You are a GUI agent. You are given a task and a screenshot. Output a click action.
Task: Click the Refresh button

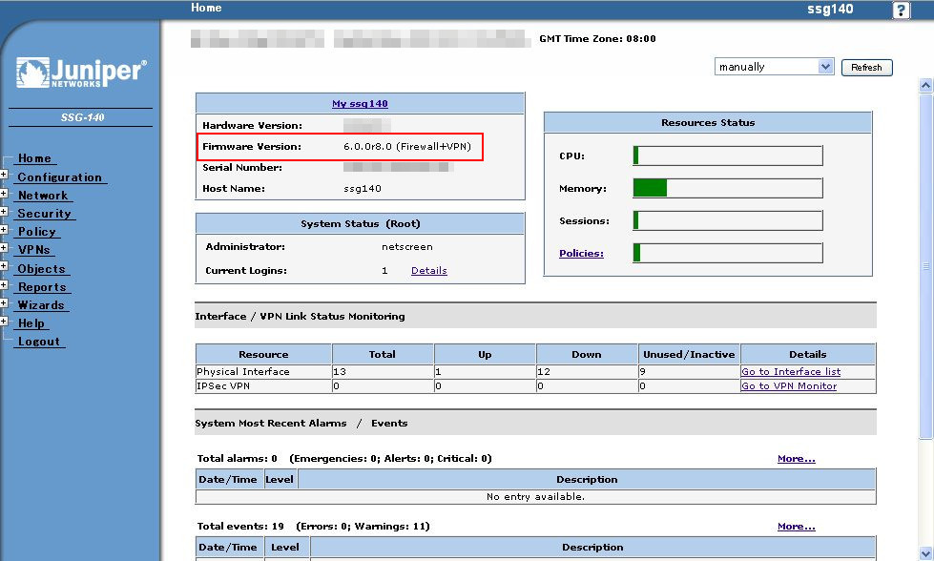pos(866,68)
